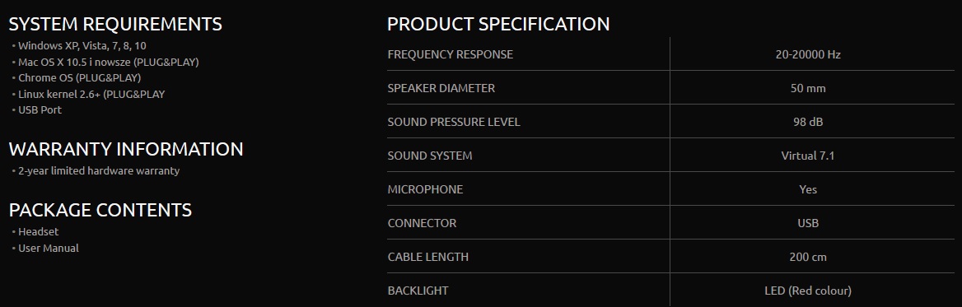Click the Mac OS X 10.5 requirement line
This screenshot has height=307, width=962.
109,62
